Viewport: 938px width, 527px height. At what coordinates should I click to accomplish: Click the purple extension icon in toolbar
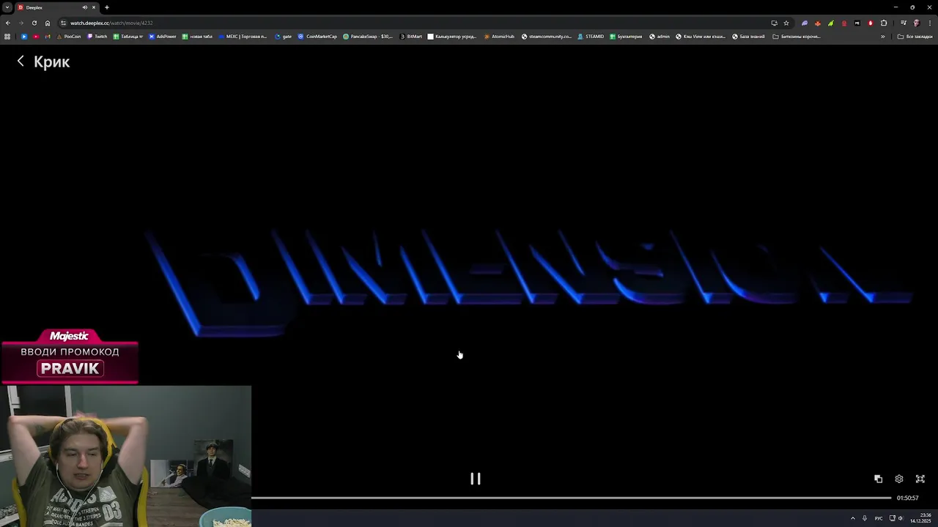point(805,23)
